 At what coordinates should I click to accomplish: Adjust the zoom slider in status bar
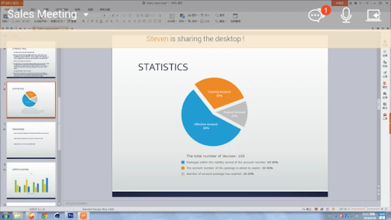tap(366, 209)
